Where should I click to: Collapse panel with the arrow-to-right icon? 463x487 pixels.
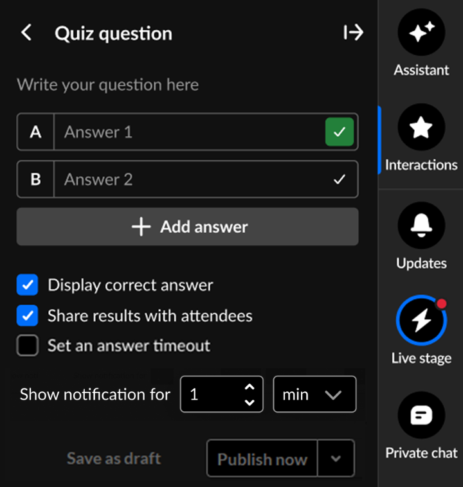(x=354, y=32)
